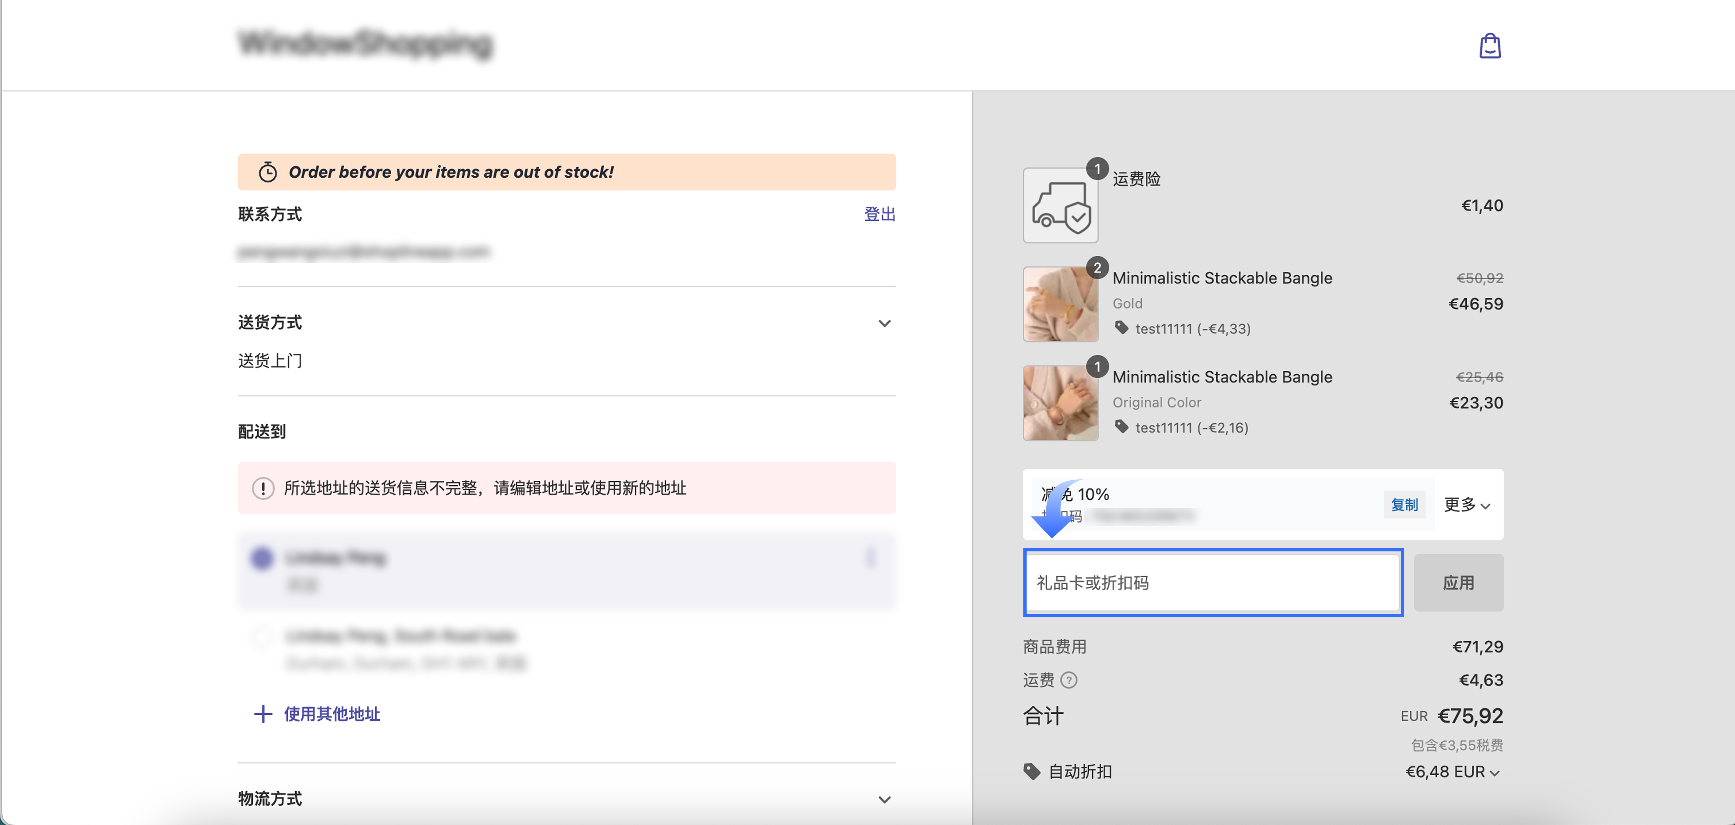
Task: Click the 运费险 price €1,40
Action: click(x=1482, y=205)
